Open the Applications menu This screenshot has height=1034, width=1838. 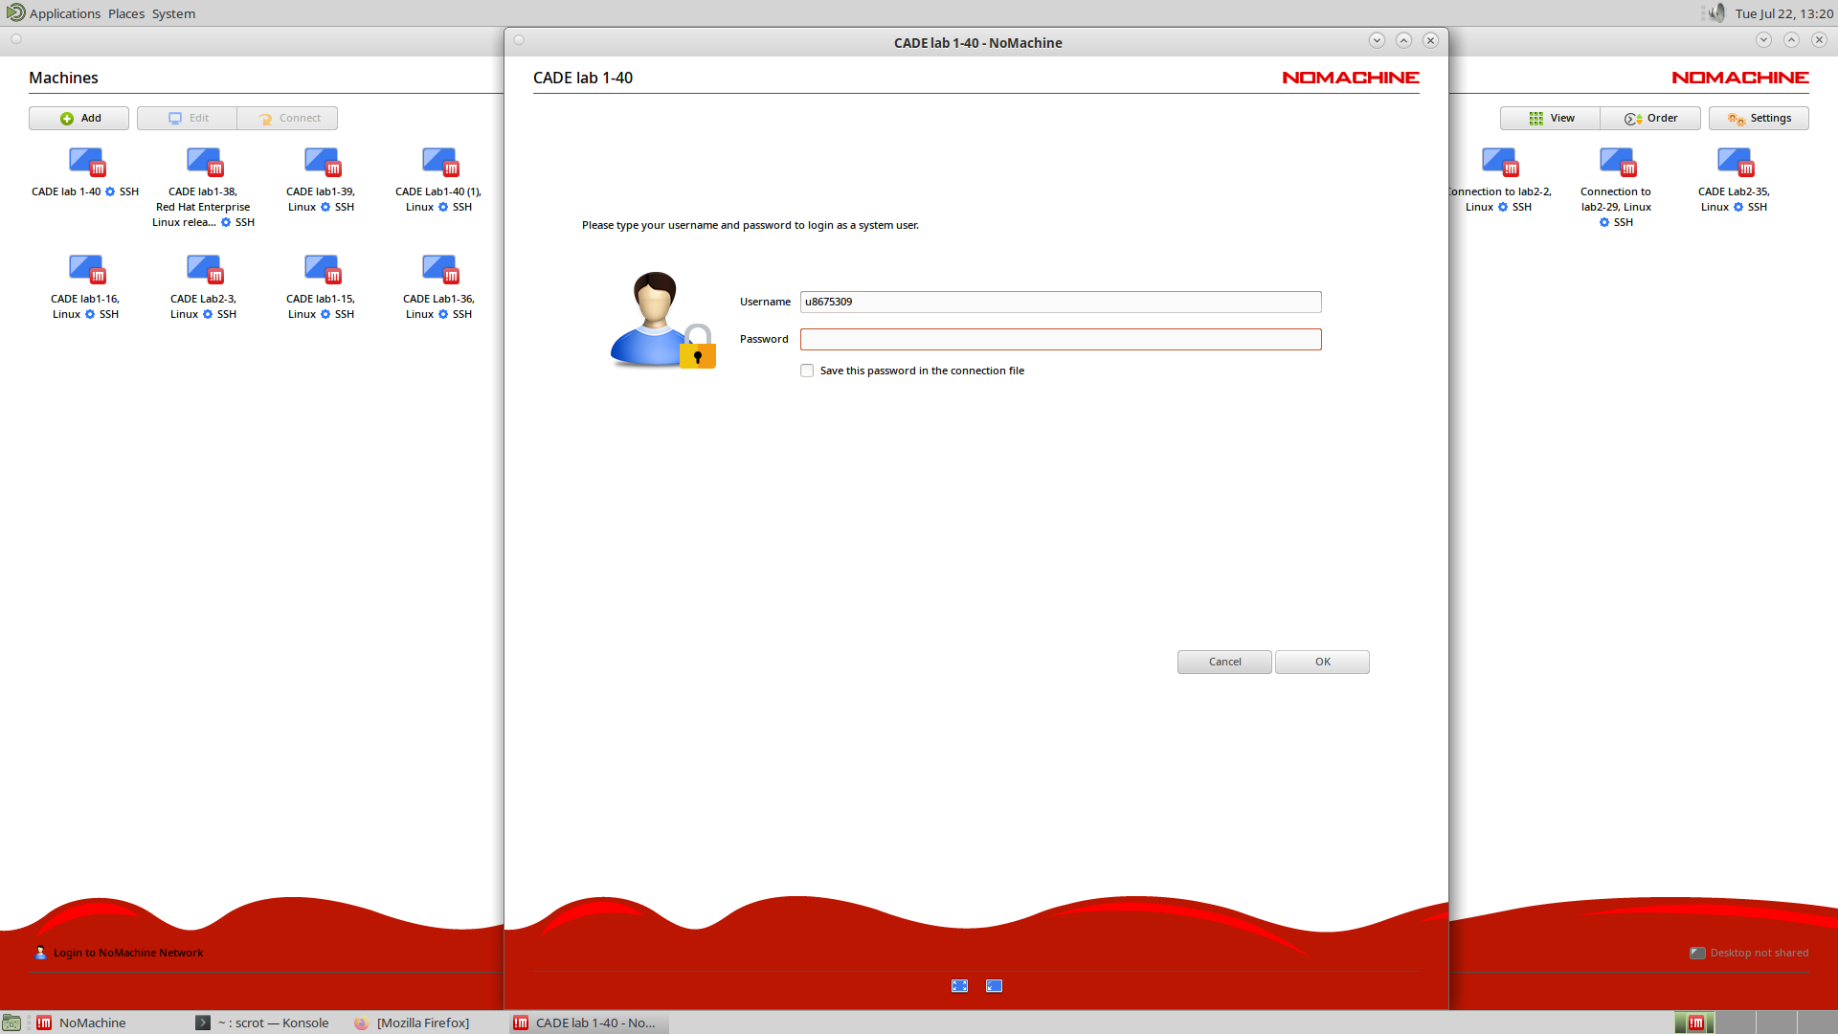(x=65, y=13)
